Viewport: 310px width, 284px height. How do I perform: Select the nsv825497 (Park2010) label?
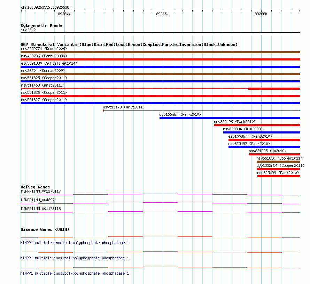pos(249,144)
